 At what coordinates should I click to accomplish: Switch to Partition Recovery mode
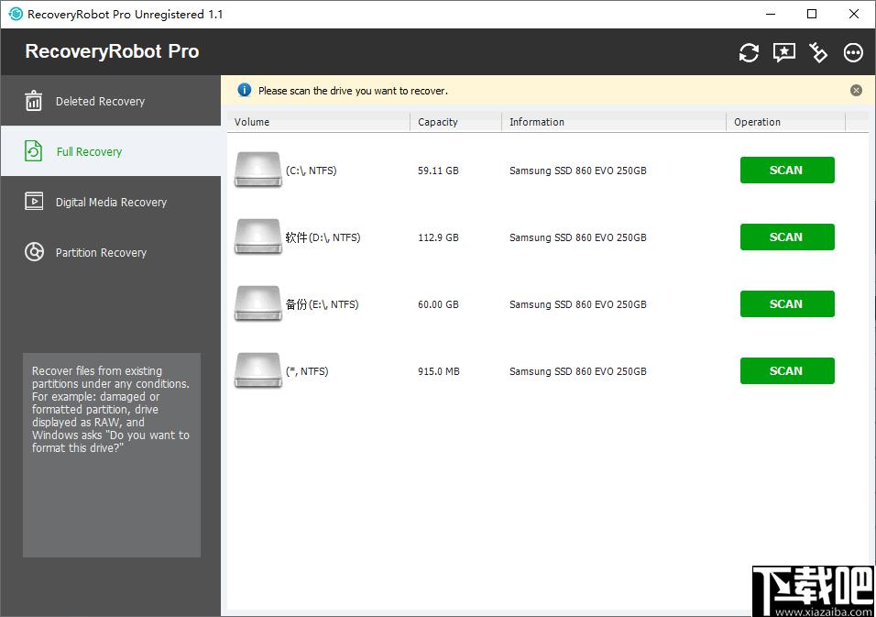[111, 252]
